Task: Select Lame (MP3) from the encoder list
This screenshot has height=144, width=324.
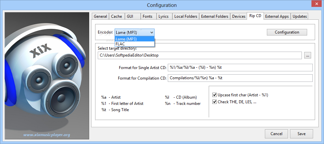Action: coord(134,39)
